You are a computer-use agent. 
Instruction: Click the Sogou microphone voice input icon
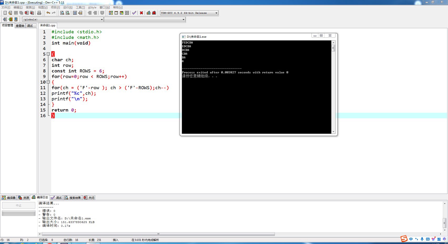422,239
